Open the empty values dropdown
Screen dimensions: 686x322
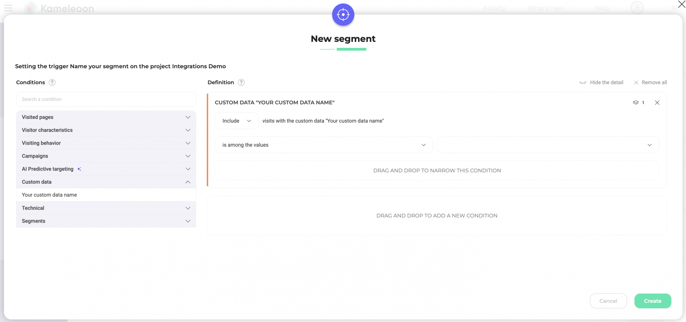pyautogui.click(x=548, y=145)
